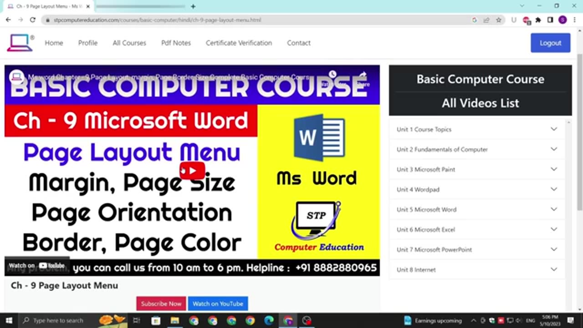The height and width of the screenshot is (328, 583).
Task: Expand Unit 4 Wordpad section
Action: click(477, 190)
